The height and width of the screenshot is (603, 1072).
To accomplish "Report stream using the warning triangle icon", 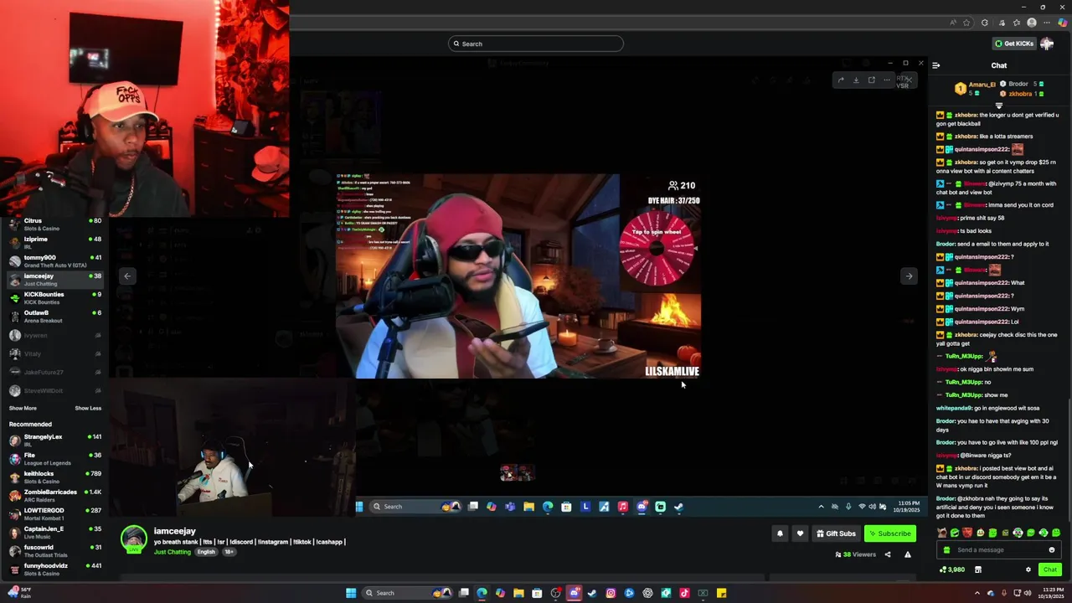I will coord(907,554).
